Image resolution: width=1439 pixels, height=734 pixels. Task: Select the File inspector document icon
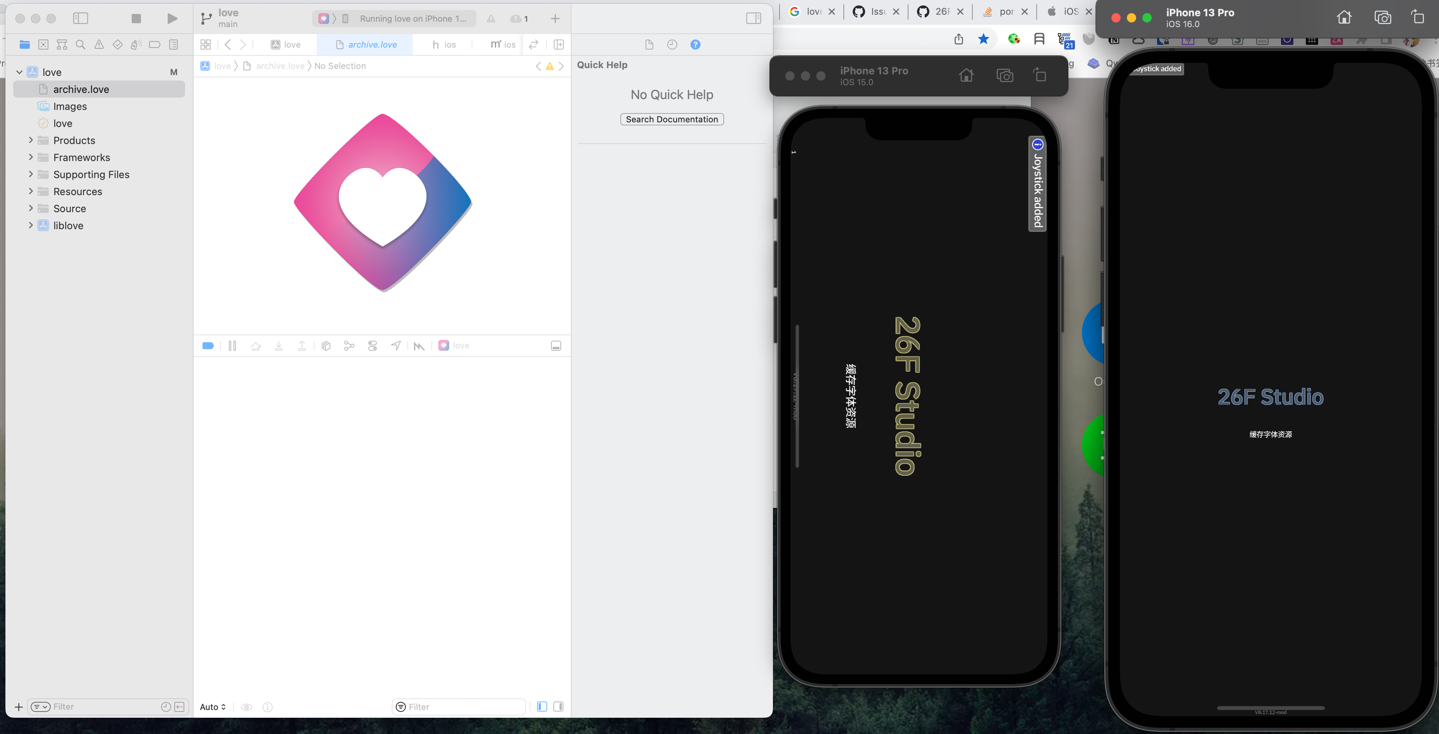(x=649, y=44)
